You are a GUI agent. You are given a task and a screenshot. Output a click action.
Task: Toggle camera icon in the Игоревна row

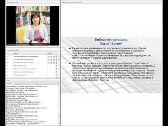pyautogui.click(x=51, y=63)
